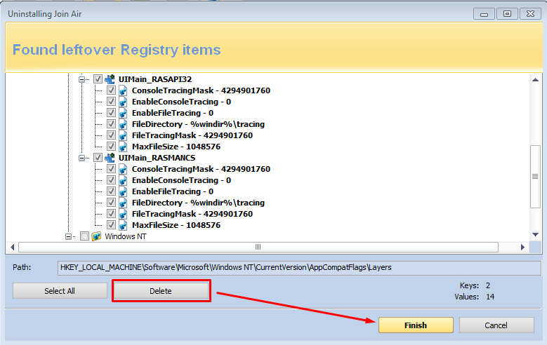Click value icon beside EnableFileTracing under UIMain_RASAPI32
547x345 pixels.
pyautogui.click(x=123, y=113)
